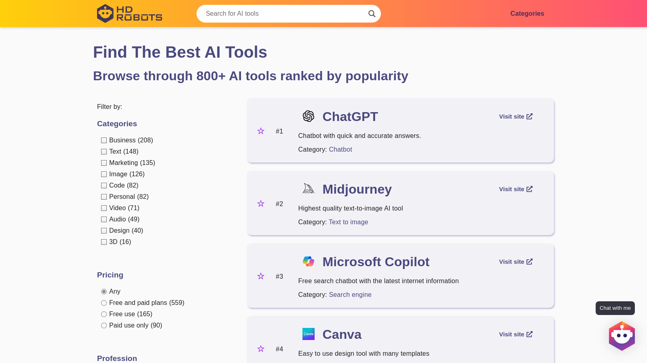Click the Midjourney sailboat logo

[x=309, y=189]
